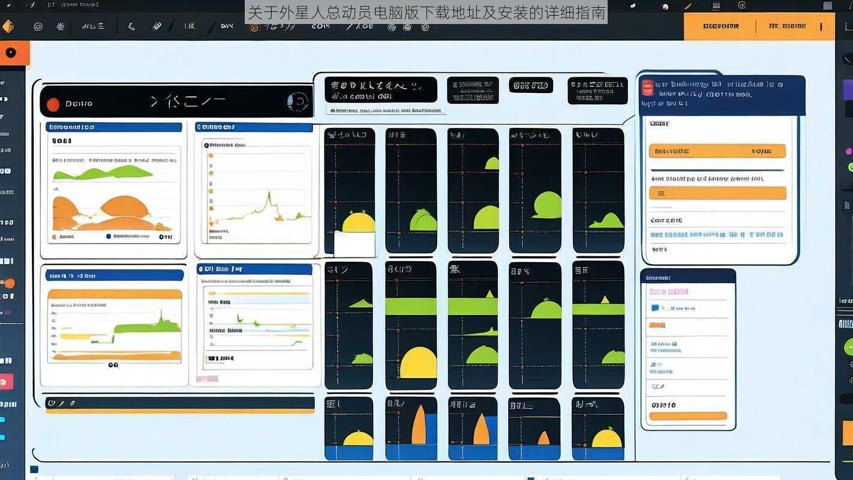Select the dark tile with the large yellow circle

[411, 325]
